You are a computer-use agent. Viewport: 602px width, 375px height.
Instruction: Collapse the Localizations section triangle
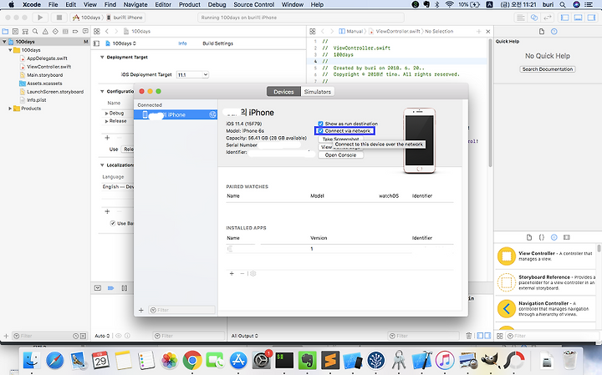102,165
